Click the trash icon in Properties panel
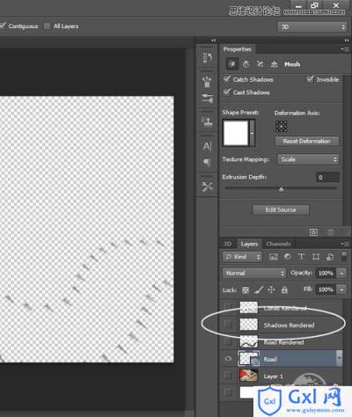The width and height of the screenshot is (352, 417). click(331, 232)
